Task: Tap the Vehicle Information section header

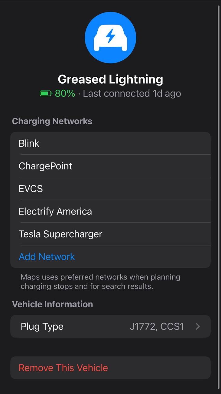Action: click(x=52, y=304)
